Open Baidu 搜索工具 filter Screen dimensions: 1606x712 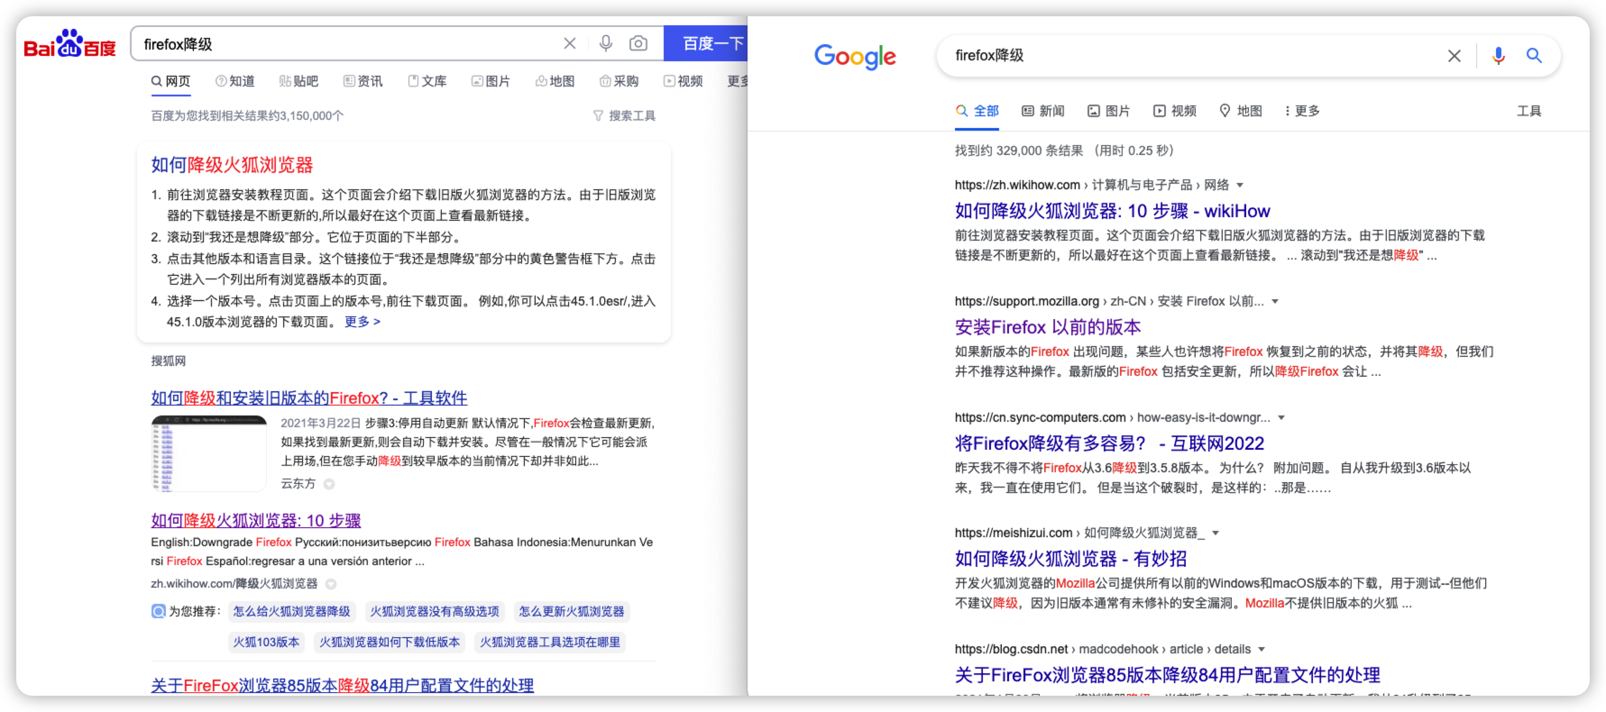tap(624, 116)
